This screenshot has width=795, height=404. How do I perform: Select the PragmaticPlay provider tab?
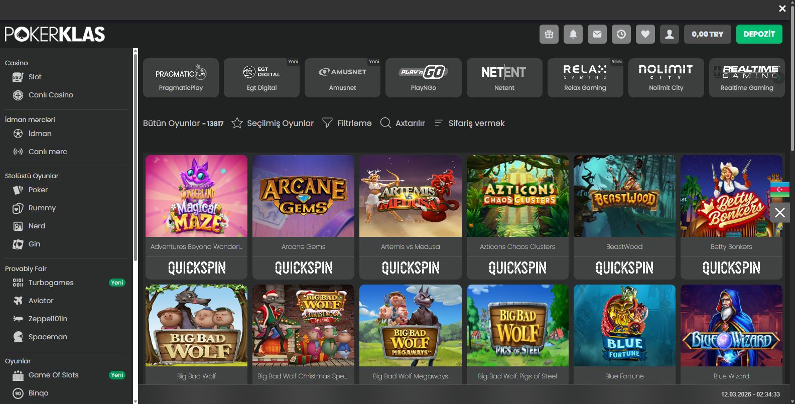(181, 78)
